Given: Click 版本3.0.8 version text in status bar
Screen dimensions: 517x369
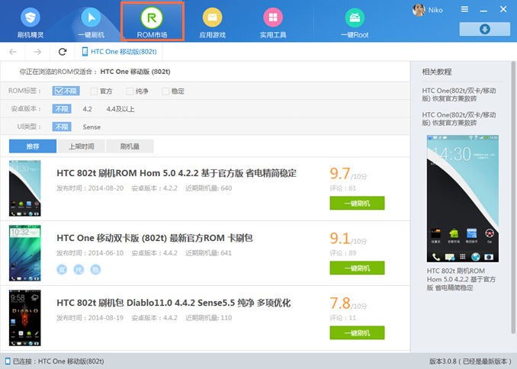Looking at the screenshot, I should pyautogui.click(x=470, y=361).
